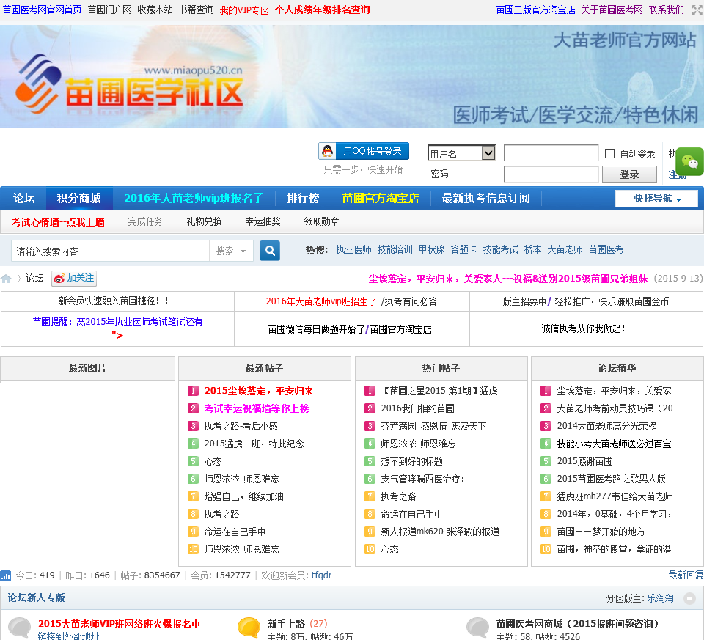This screenshot has width=704, height=640.
Task: Open latest post 2015尘埃落定，平安归来
Action: coord(259,391)
